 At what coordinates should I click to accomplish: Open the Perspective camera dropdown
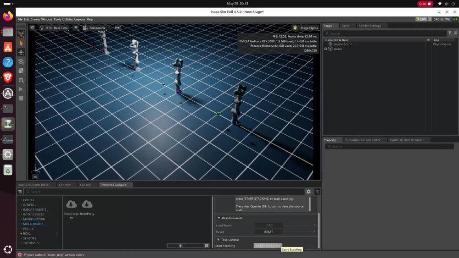[94, 28]
